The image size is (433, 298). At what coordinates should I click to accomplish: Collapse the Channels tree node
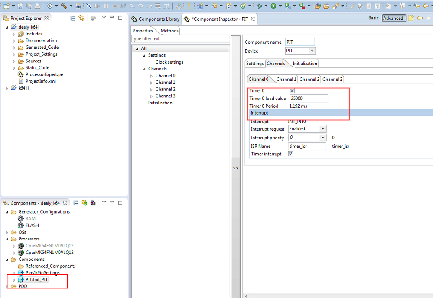pos(144,69)
